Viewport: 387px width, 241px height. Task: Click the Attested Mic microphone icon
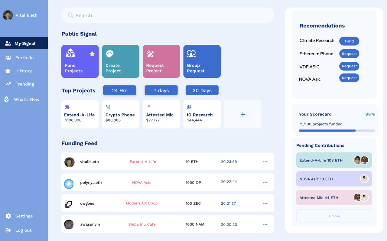pyautogui.click(x=149, y=107)
